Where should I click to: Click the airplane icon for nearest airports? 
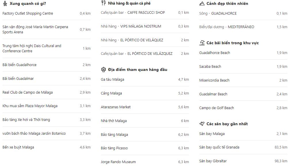coord(202,124)
